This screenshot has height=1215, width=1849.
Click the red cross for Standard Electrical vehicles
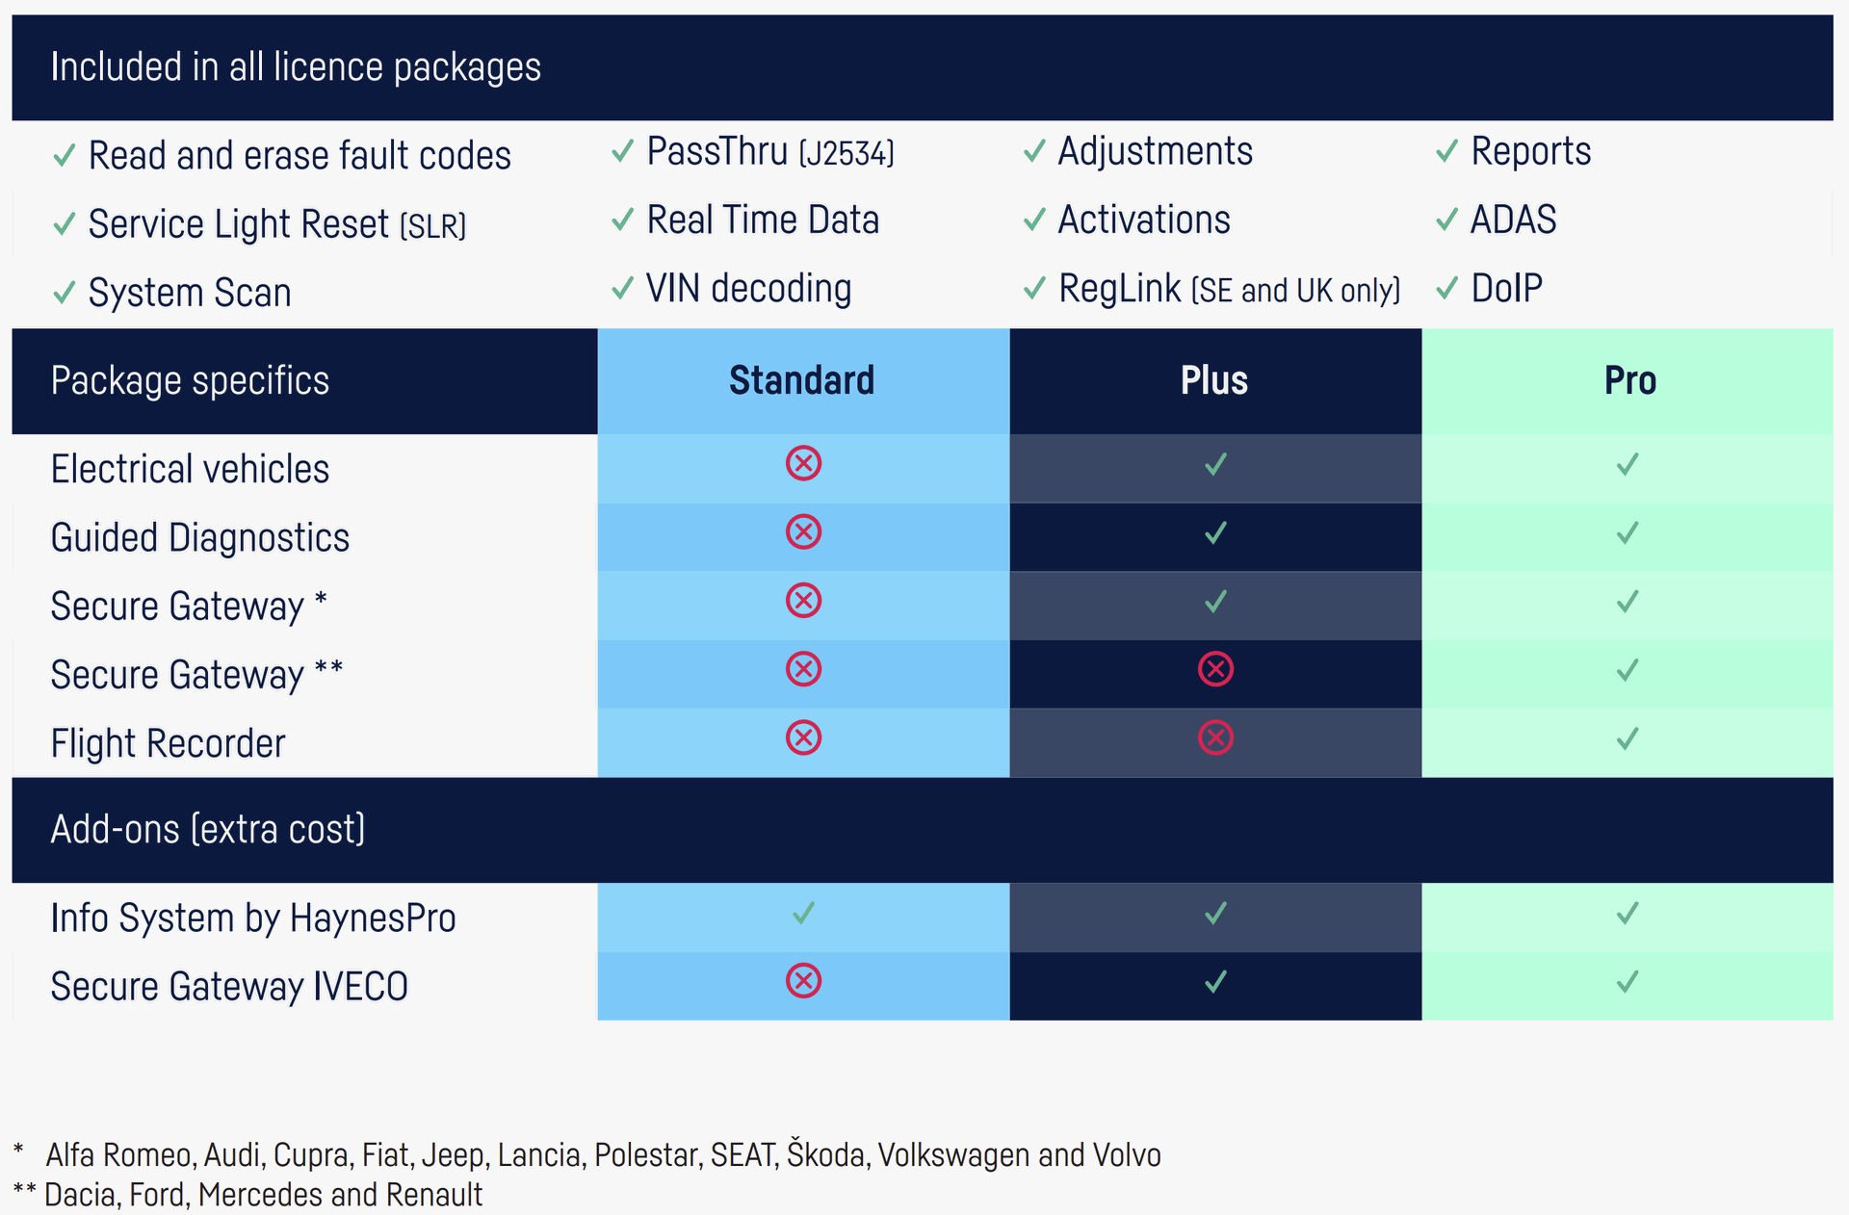pyautogui.click(x=803, y=463)
